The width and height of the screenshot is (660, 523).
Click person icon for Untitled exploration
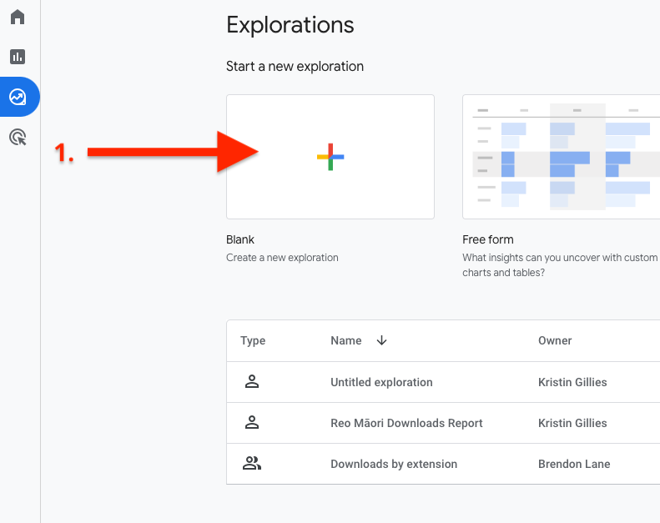[x=252, y=382]
